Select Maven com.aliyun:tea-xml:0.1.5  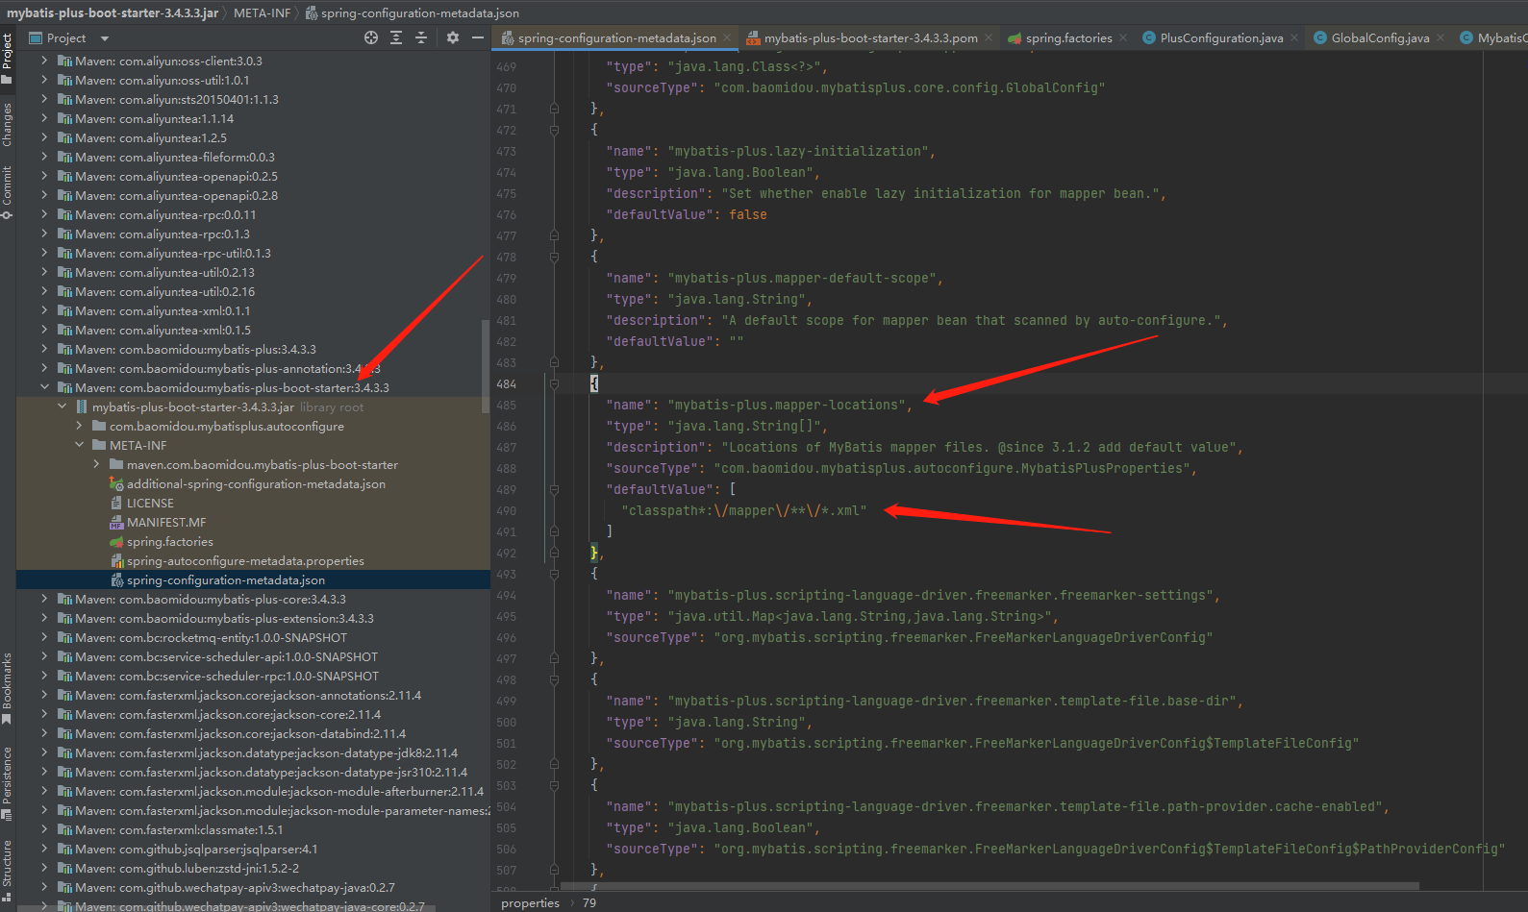coord(163,330)
